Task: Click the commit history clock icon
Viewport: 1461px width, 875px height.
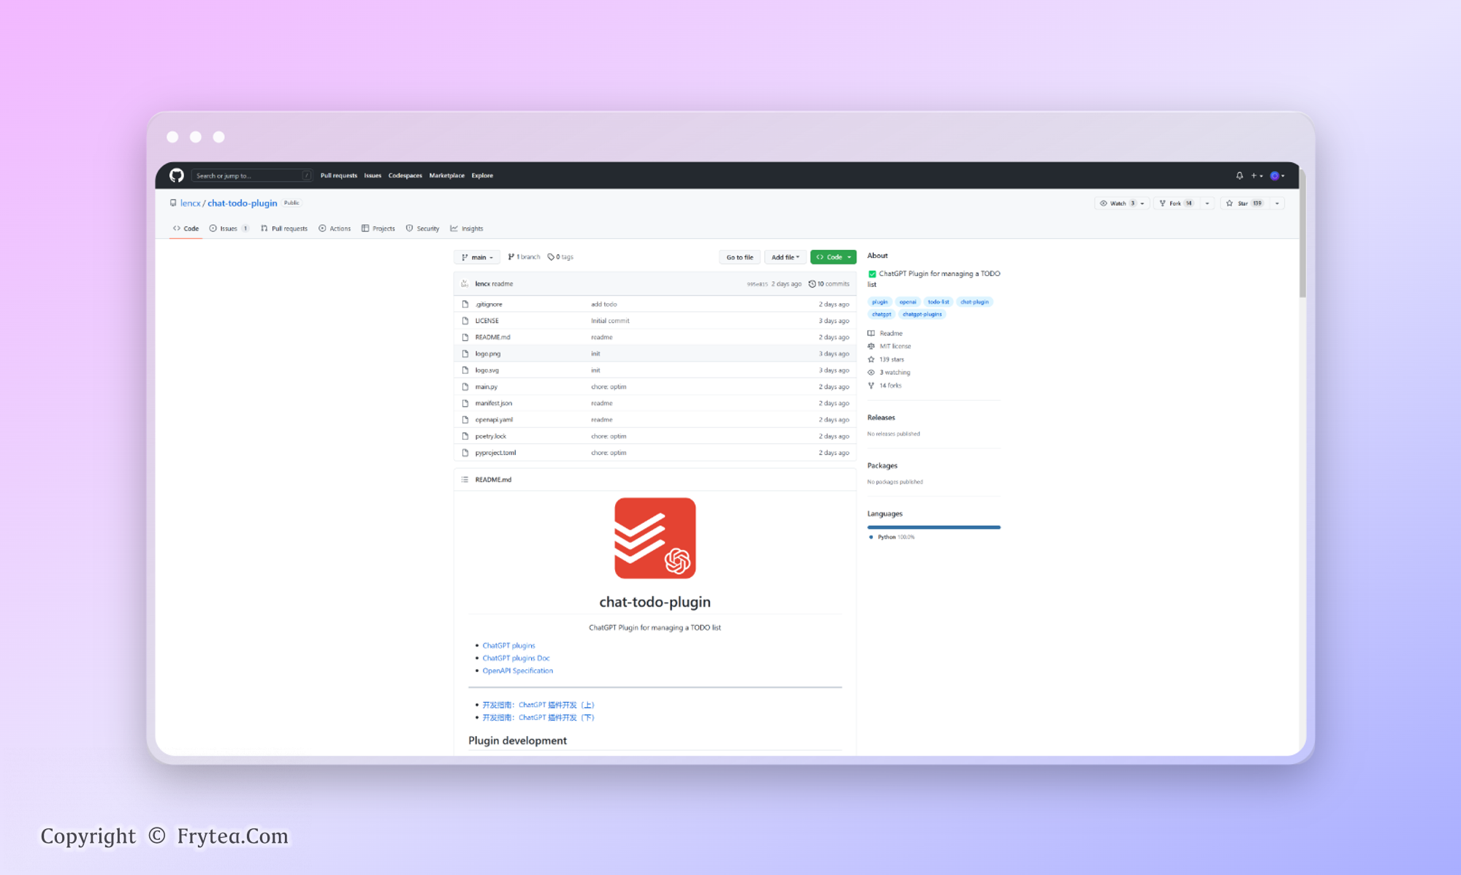Action: [812, 283]
